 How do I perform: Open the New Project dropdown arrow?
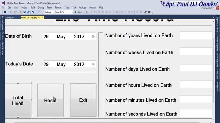[x=18, y=12]
